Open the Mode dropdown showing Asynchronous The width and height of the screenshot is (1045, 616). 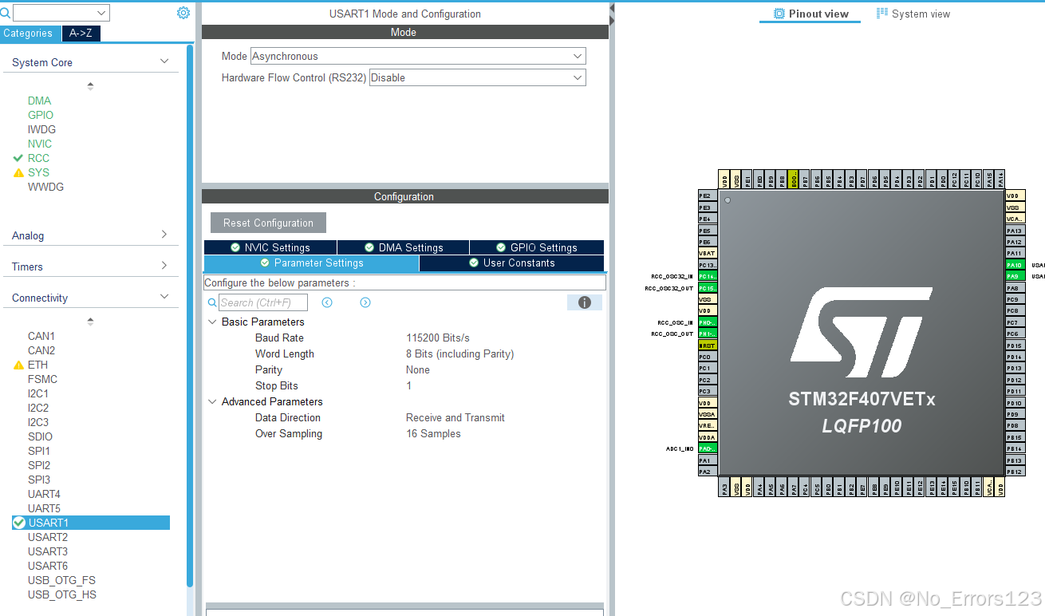pyautogui.click(x=577, y=56)
